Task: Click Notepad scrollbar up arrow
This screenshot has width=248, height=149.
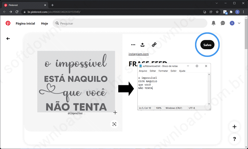Action: (209, 74)
